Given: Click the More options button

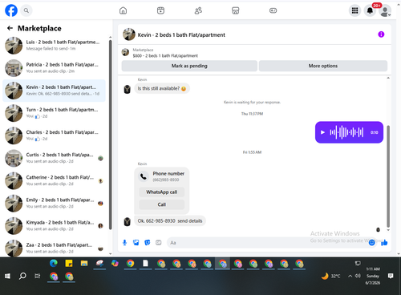Looking at the screenshot, I should (x=323, y=66).
